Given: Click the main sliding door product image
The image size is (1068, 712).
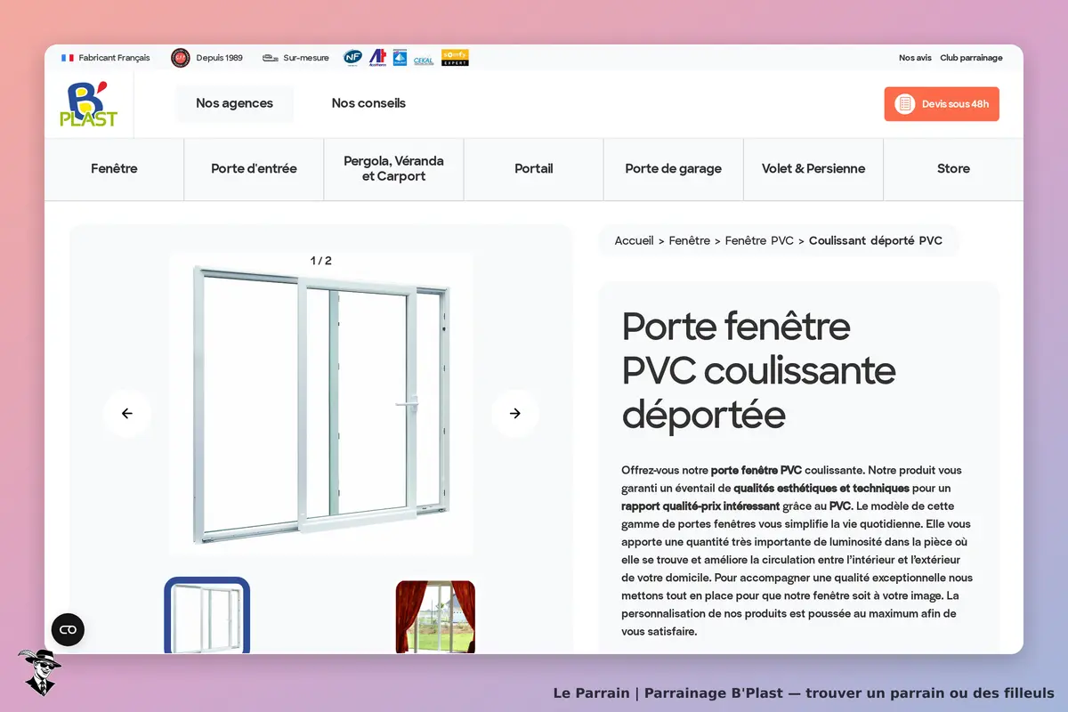Looking at the screenshot, I should coord(321,405).
